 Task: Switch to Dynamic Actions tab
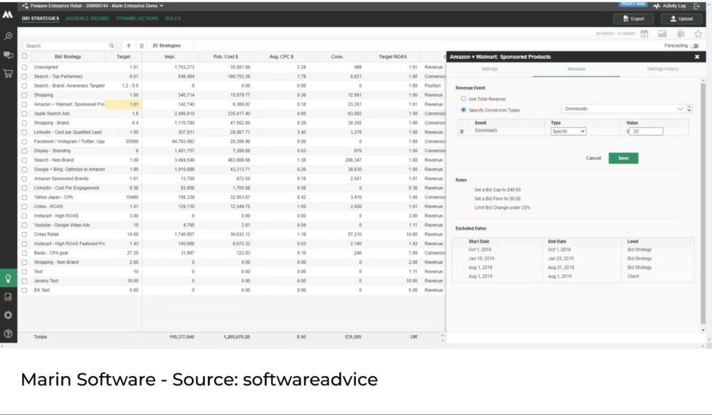137,19
